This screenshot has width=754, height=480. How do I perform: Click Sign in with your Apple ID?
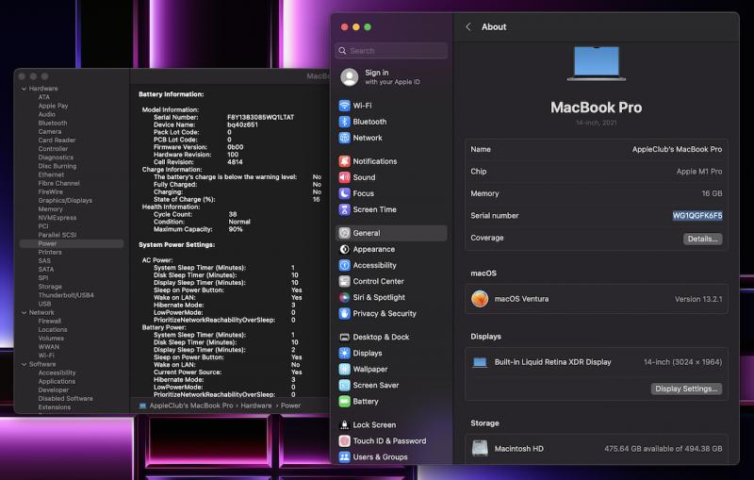pyautogui.click(x=392, y=77)
